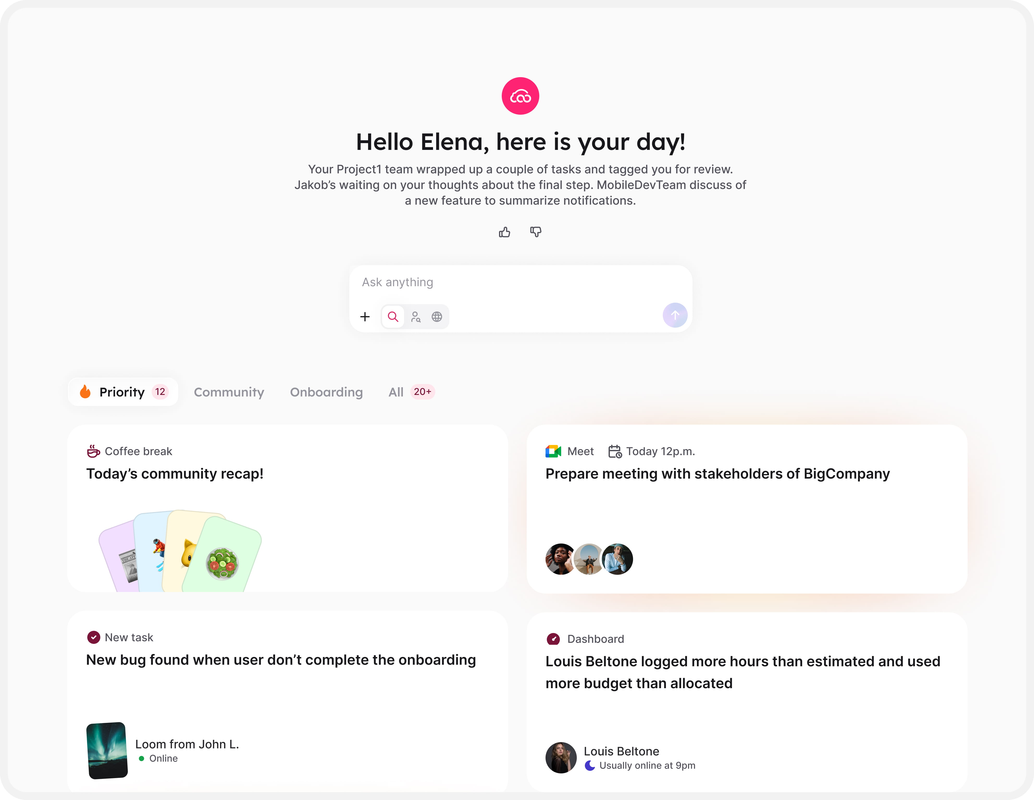
Task: Click the pink cloud logo icon
Action: (520, 96)
